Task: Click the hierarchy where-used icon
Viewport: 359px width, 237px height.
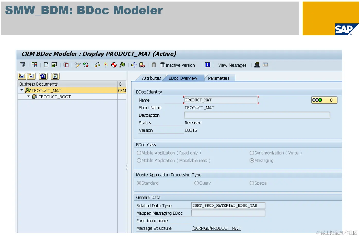Action: pyautogui.click(x=97, y=65)
